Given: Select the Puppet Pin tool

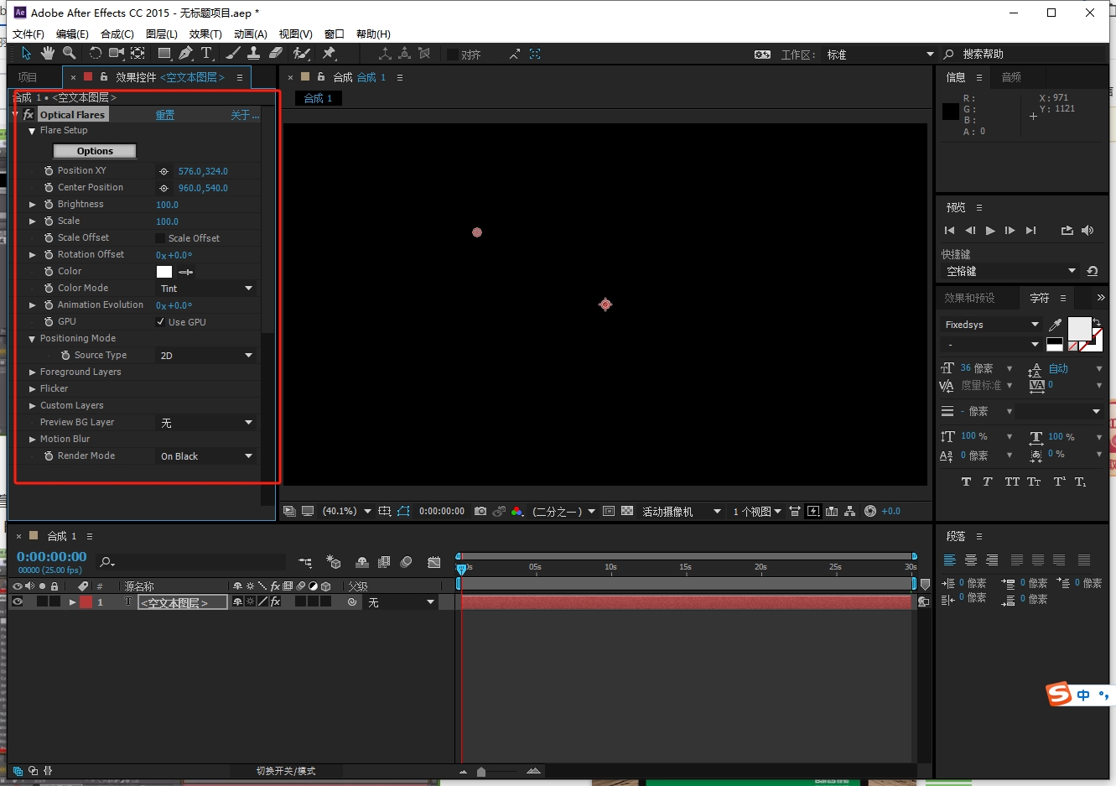Looking at the screenshot, I should click(x=329, y=54).
